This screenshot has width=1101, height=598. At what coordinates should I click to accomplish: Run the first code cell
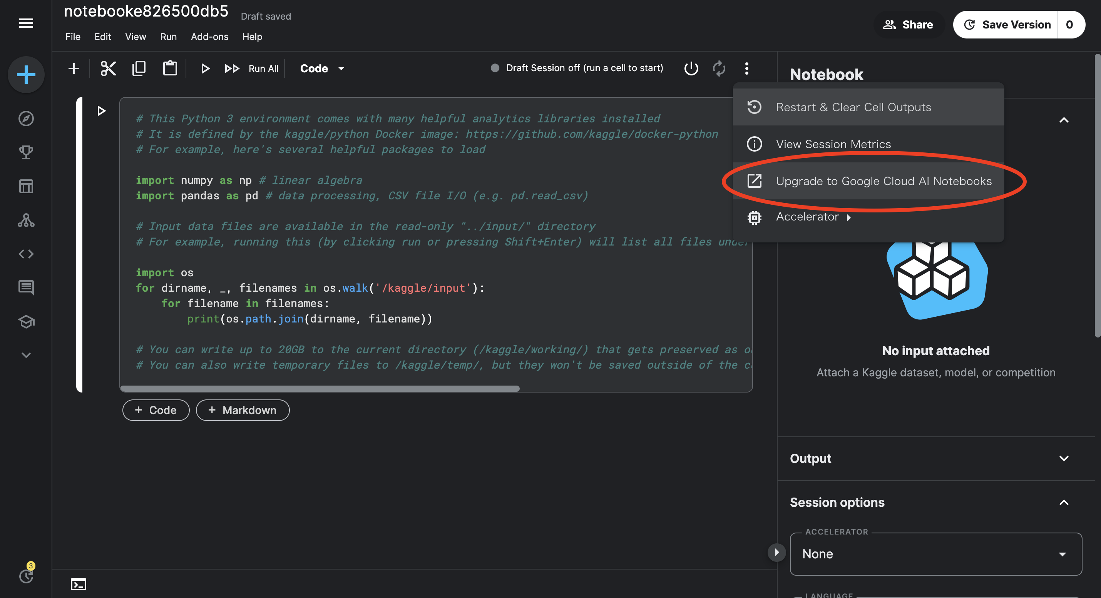[101, 111]
